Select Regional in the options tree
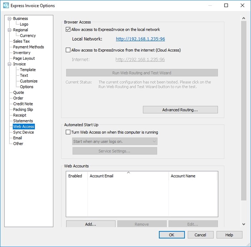Viewport: 251px width, 247px height. click(x=20, y=30)
